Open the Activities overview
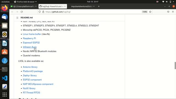 [5, 2]
